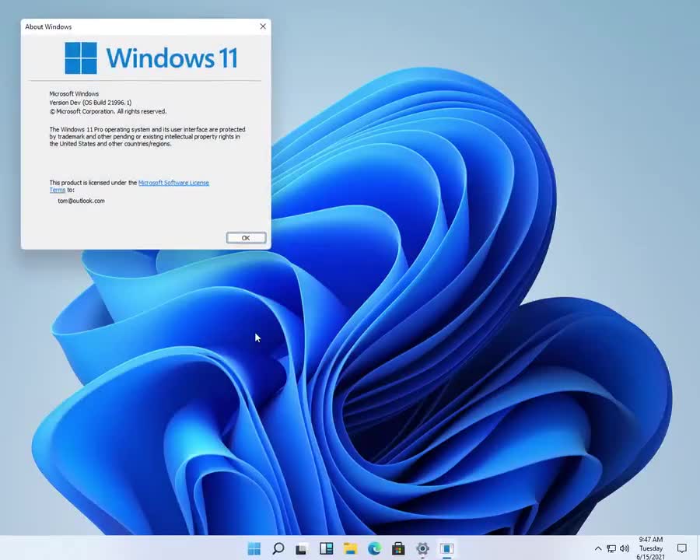This screenshot has height=560, width=700.
Task: Click the network status tray icon
Action: [611, 548]
